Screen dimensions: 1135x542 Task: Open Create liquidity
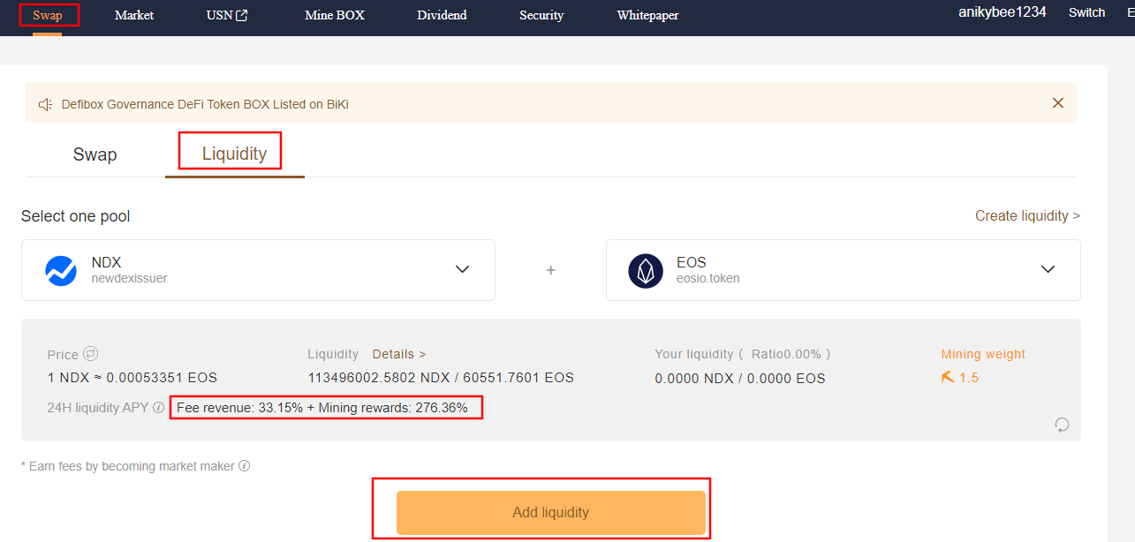pos(1027,215)
